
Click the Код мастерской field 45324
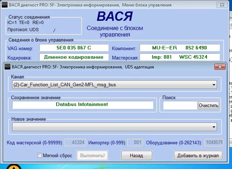coord(75,143)
